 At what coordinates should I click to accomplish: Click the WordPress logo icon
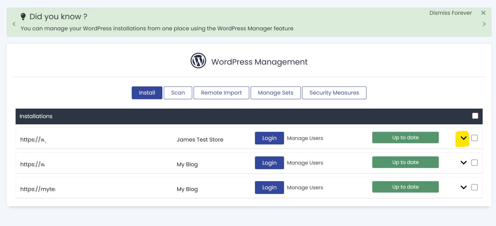(x=198, y=61)
